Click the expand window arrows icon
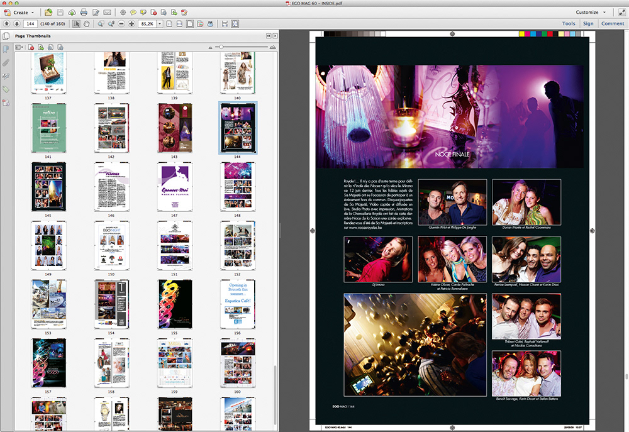This screenshot has width=629, height=432. point(621,13)
